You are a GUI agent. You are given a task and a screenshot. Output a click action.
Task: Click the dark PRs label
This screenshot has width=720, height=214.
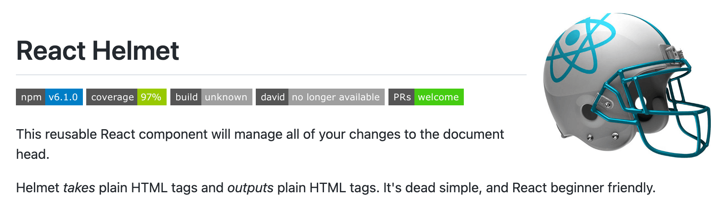(x=401, y=97)
